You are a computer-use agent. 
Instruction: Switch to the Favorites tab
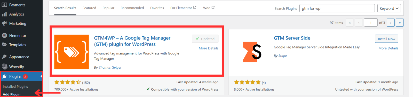pos(157,8)
